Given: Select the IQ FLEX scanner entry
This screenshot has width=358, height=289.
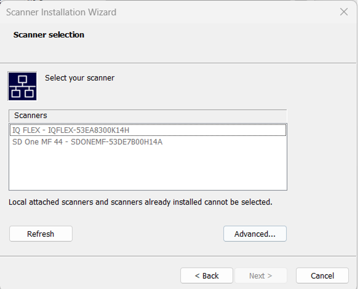Looking at the screenshot, I should tap(71, 130).
